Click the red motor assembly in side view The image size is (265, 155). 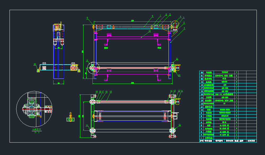coord(73,68)
